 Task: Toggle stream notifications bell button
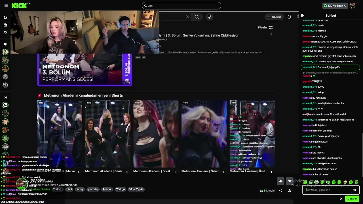(x=280, y=181)
